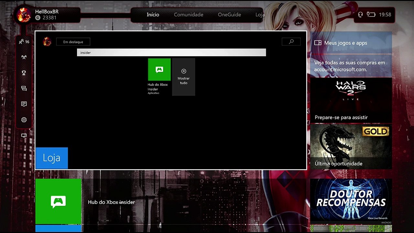Open the settings gear icon
The width and height of the screenshot is (414, 233).
[24, 120]
